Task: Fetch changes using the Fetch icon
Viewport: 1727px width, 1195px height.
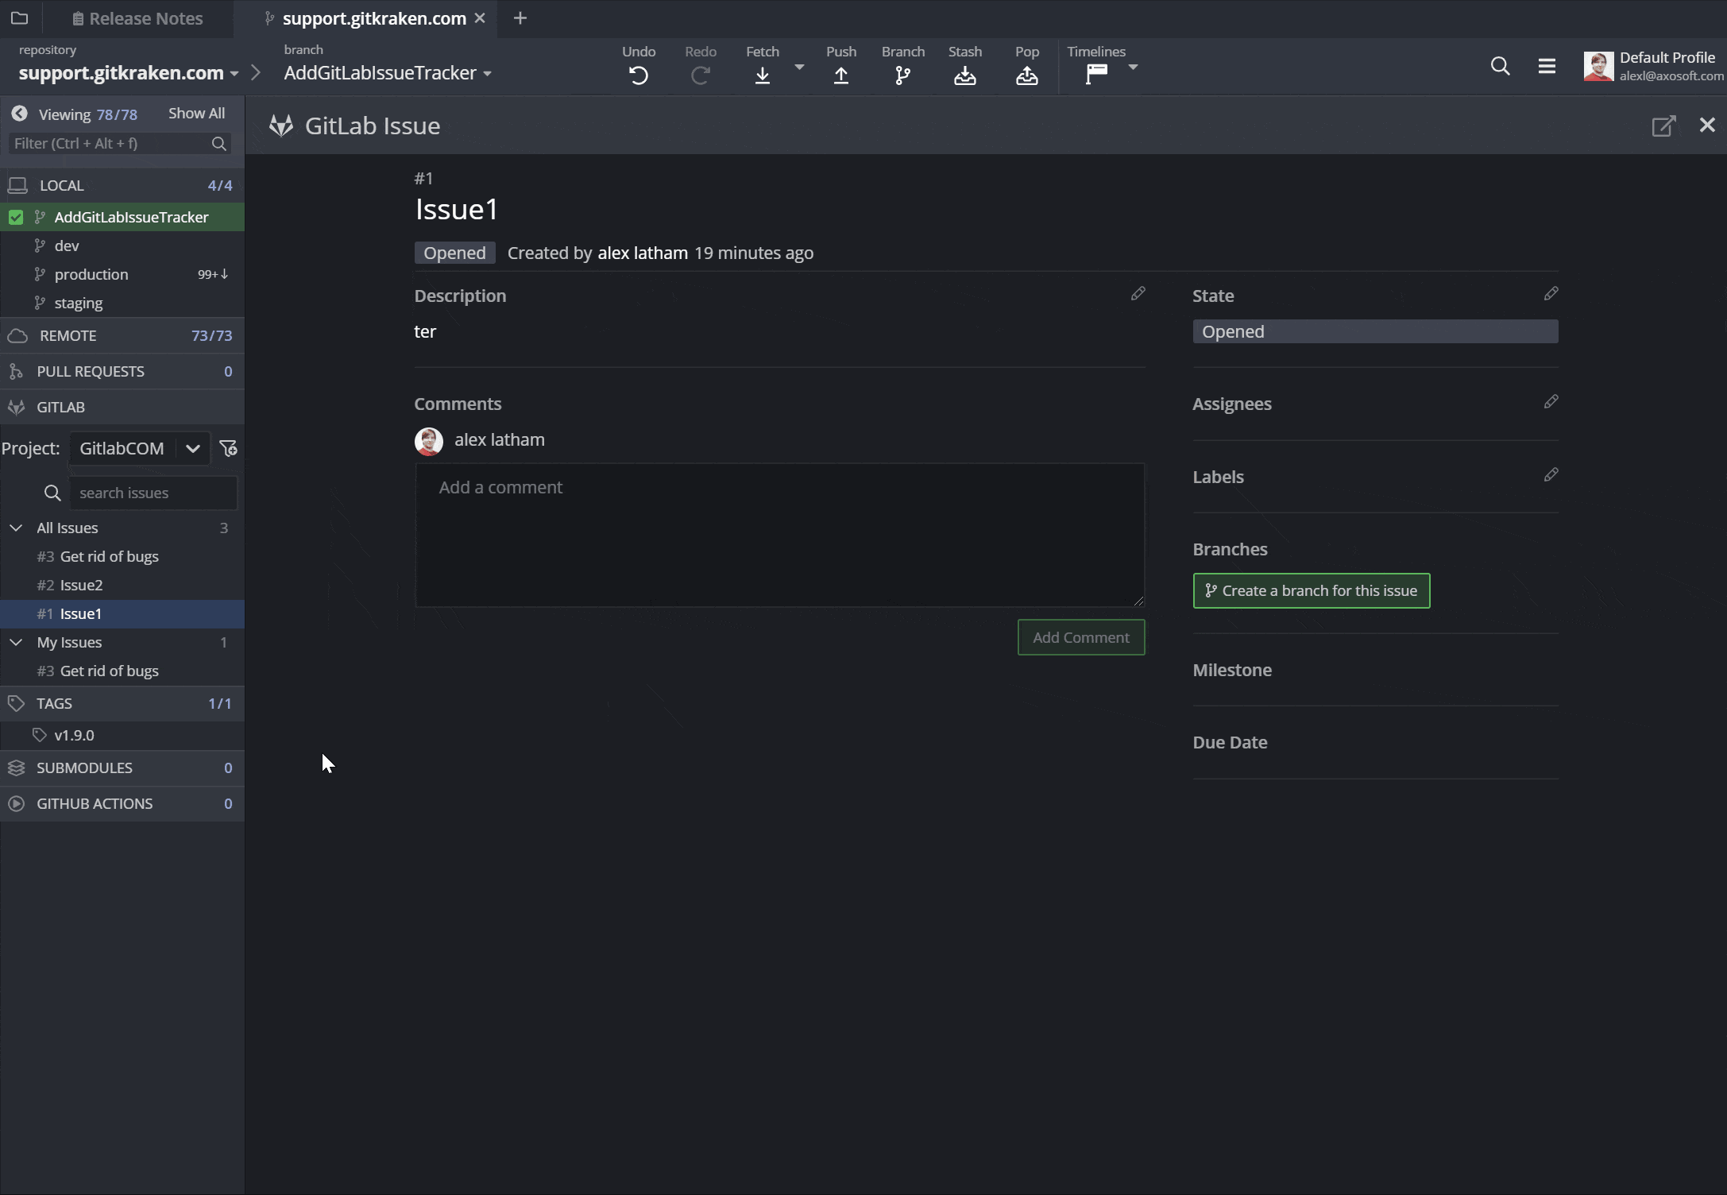Action: (762, 75)
